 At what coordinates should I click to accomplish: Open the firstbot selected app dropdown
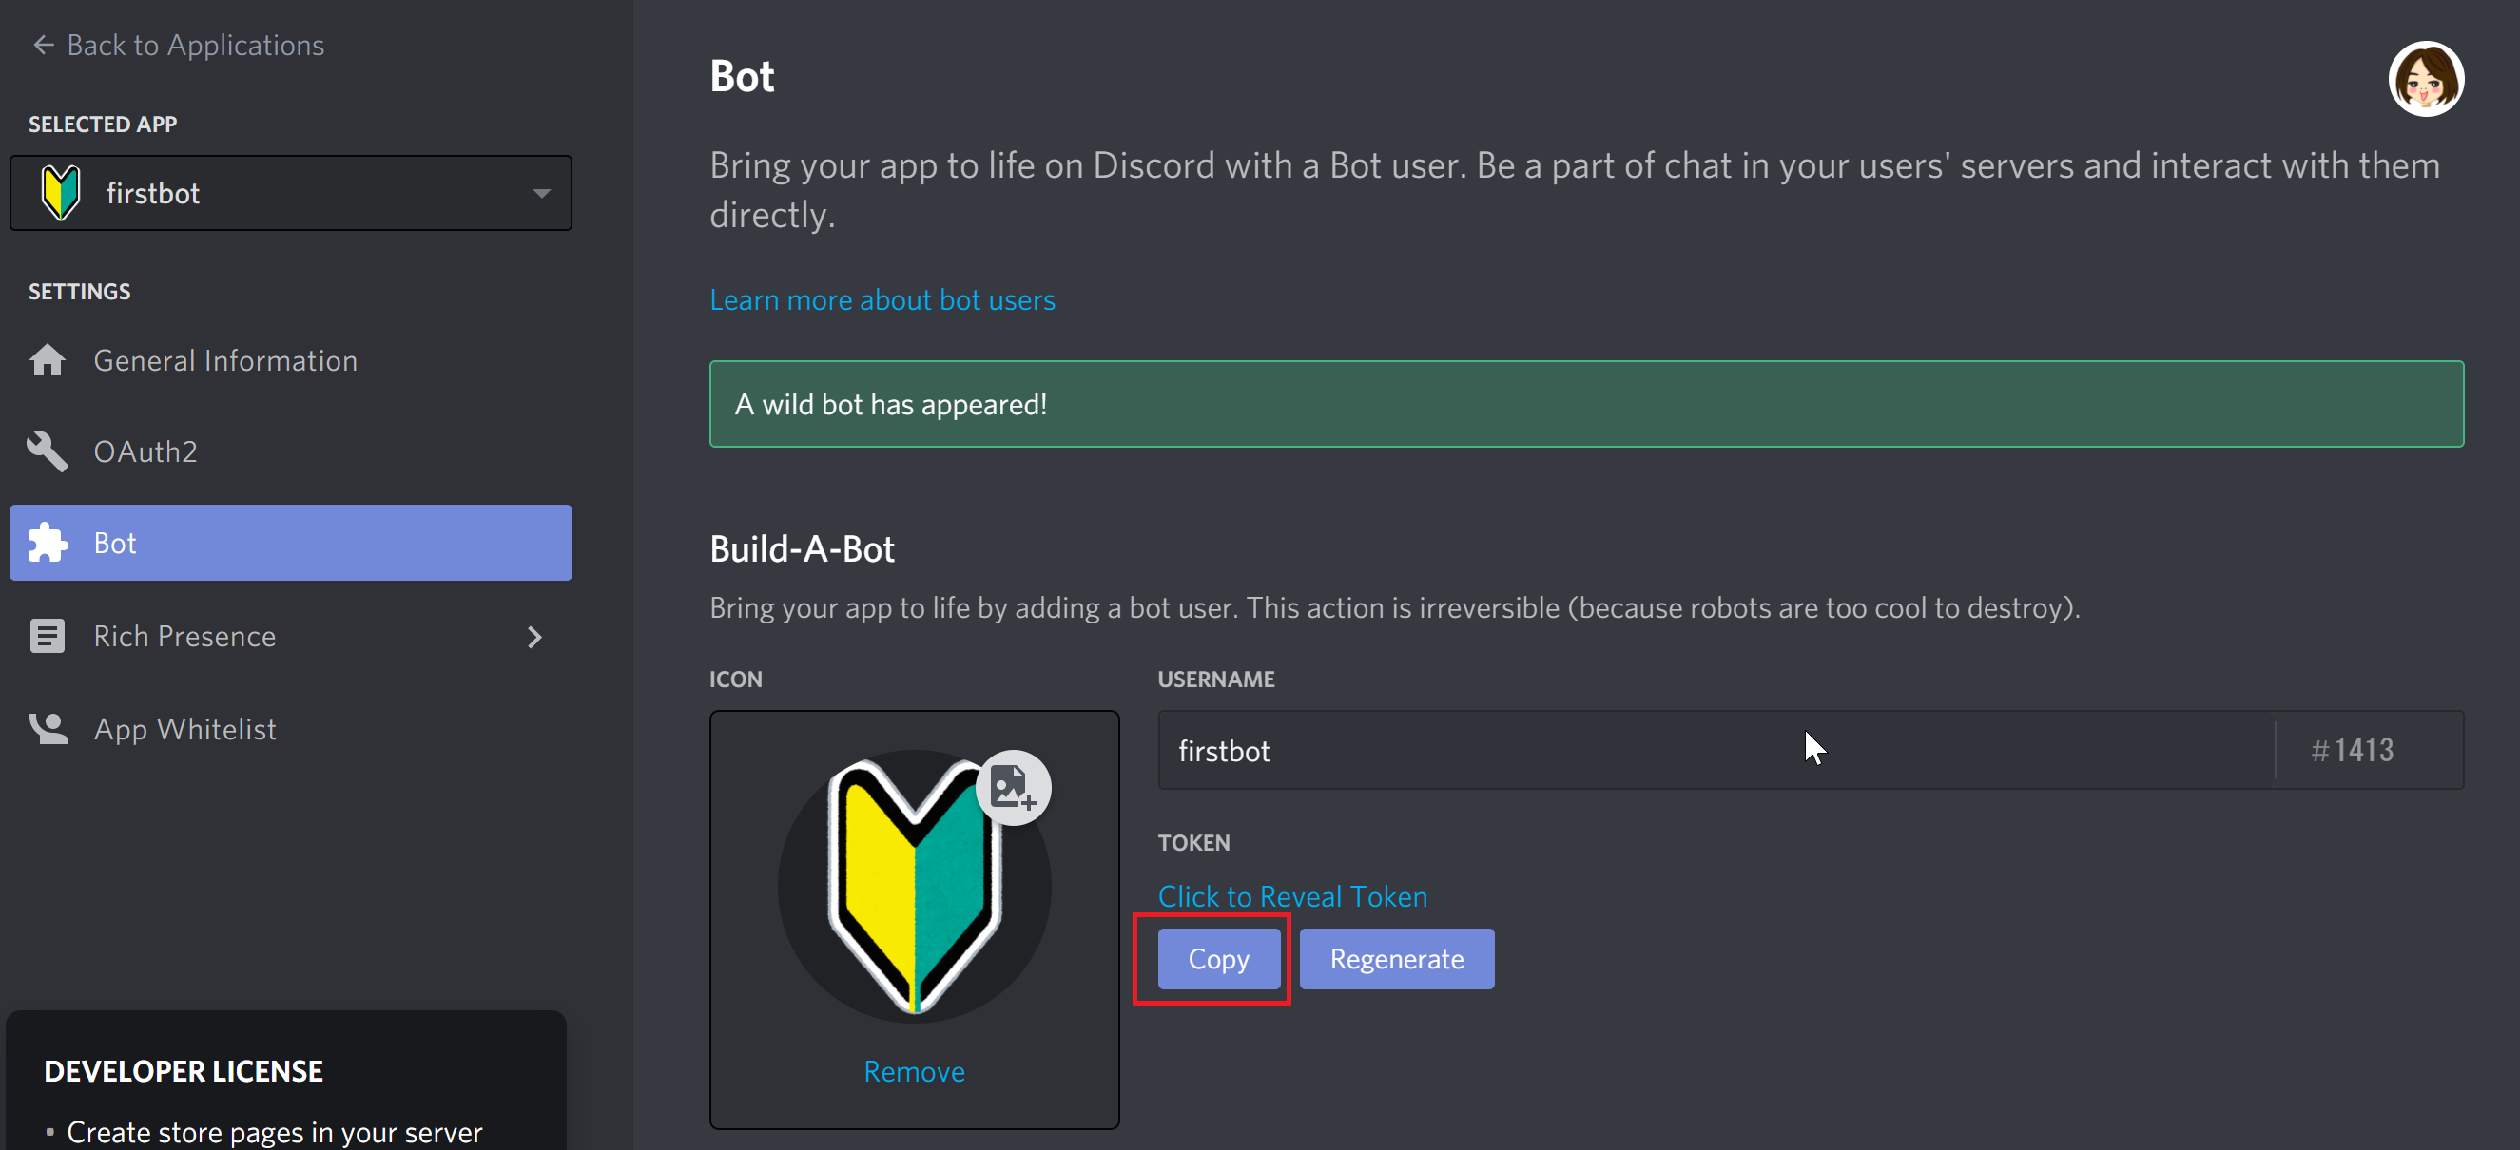(290, 194)
